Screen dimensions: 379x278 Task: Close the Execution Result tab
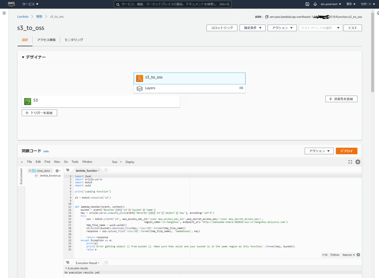point(99,263)
